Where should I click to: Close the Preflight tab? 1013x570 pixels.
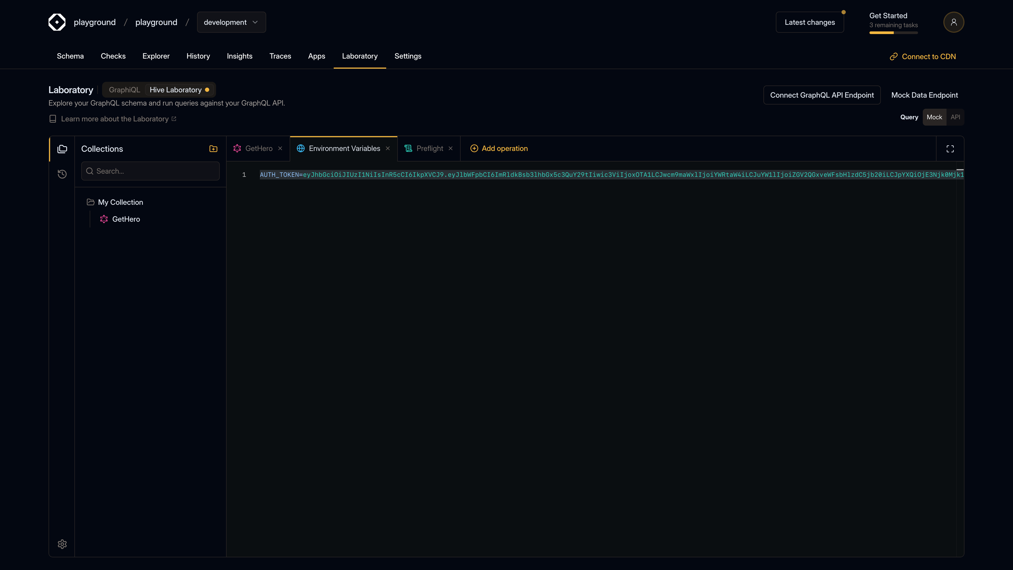pos(451,148)
